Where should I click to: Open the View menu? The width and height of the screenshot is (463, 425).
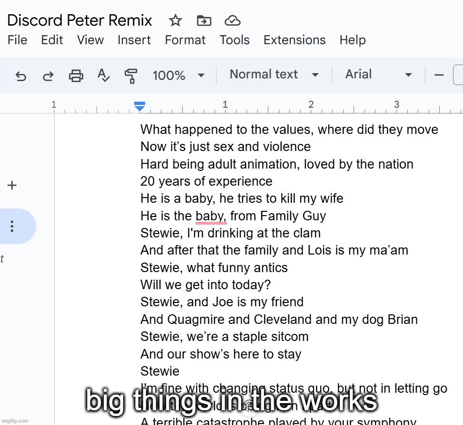[x=90, y=40]
